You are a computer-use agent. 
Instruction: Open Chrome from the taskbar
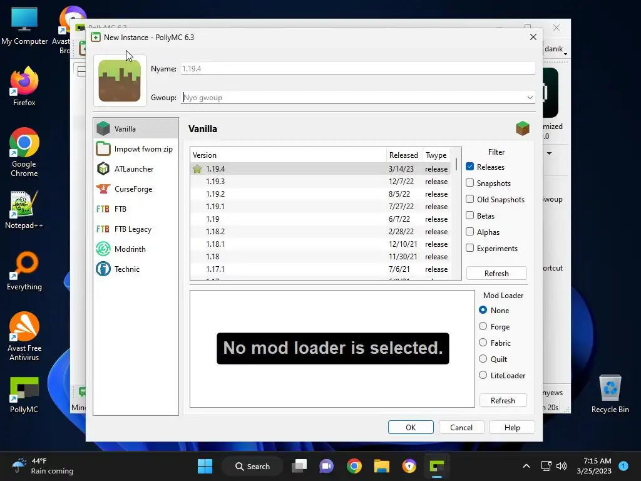point(354,466)
